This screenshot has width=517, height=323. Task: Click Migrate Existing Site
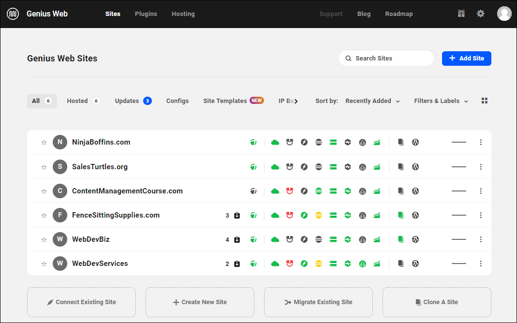[318, 302]
